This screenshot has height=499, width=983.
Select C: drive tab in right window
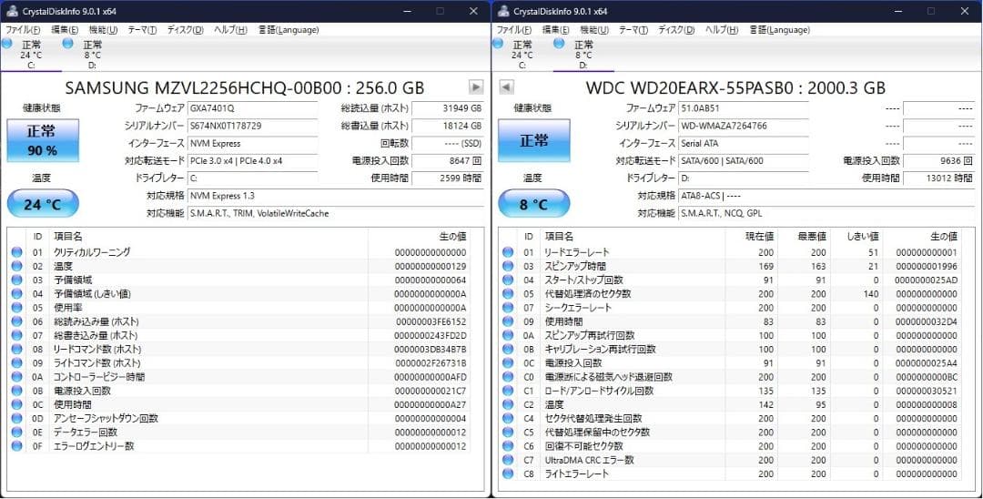tap(522, 54)
